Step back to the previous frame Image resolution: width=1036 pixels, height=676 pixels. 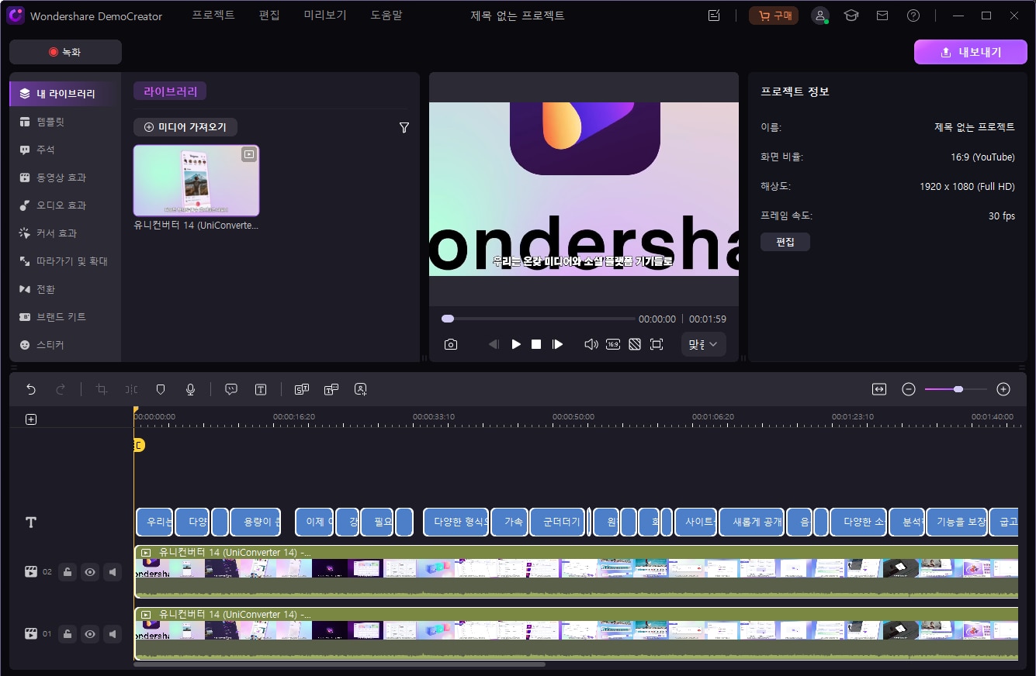pyautogui.click(x=494, y=344)
